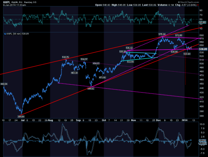Click the Low price label in the header
This screenshot has height=157, width=208.
[x=130, y=5]
